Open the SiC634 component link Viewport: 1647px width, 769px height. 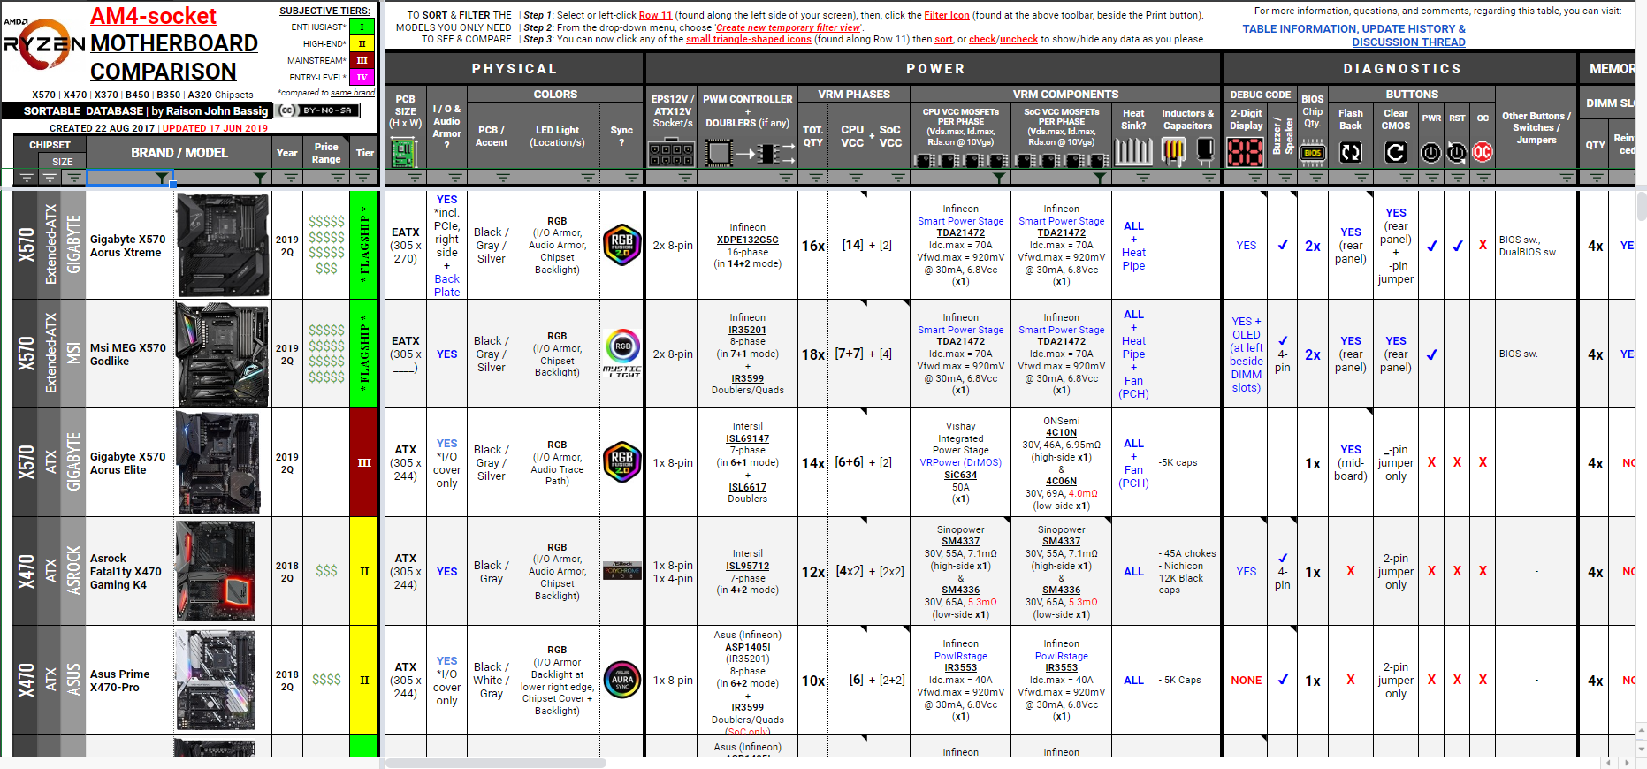(960, 475)
